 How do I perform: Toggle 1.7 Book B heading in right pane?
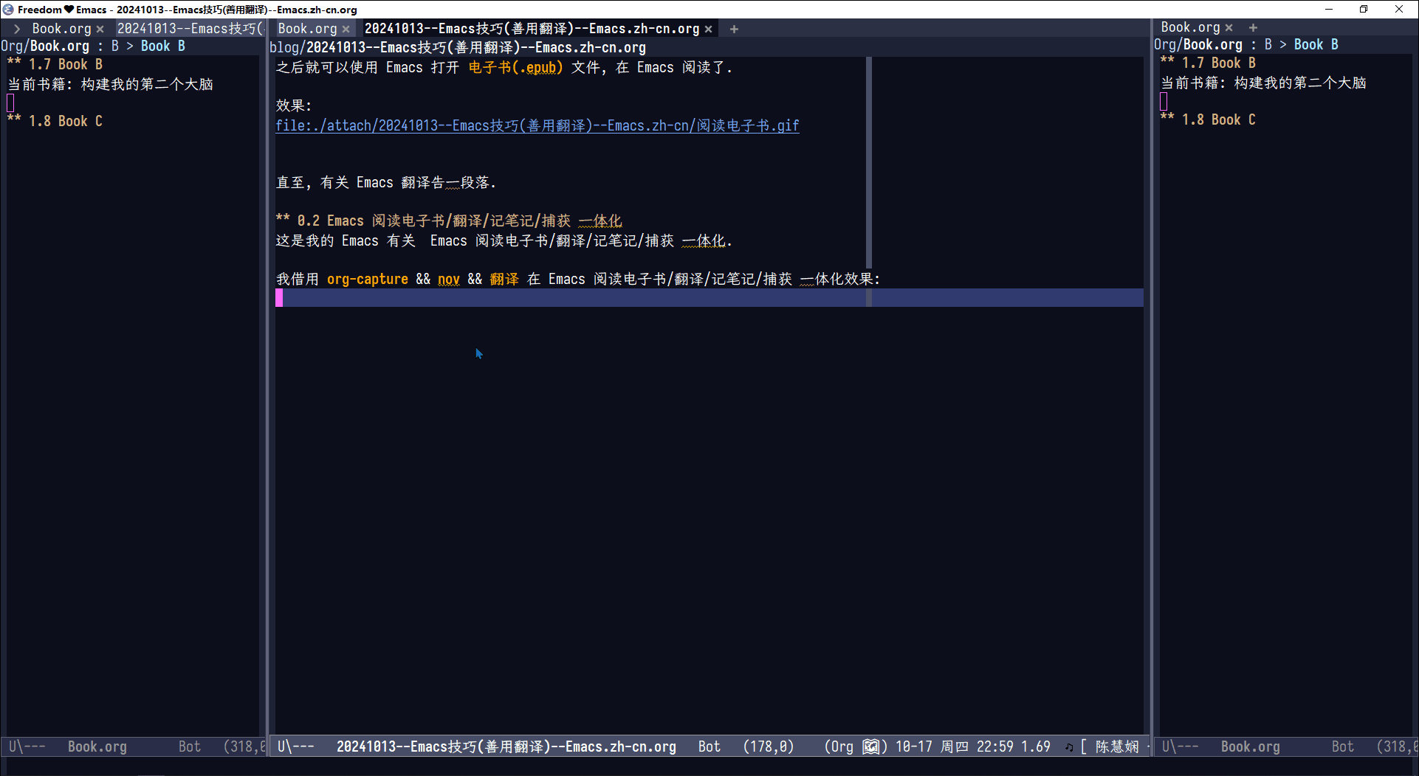tap(1209, 63)
